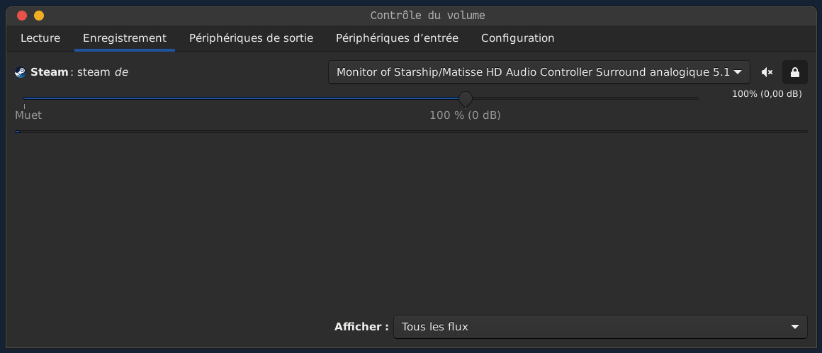822x353 pixels.
Task: Select the Enregistrement tab
Action: point(125,38)
